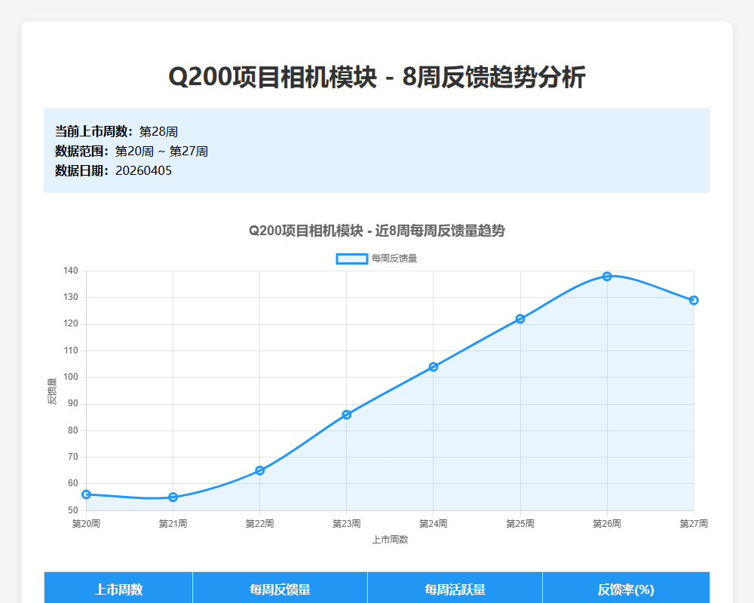Click the 当前上市周数 第28周 line

[116, 131]
